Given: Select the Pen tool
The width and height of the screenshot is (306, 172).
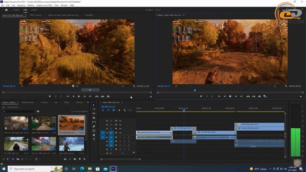Looking at the screenshot, I should (94, 127).
